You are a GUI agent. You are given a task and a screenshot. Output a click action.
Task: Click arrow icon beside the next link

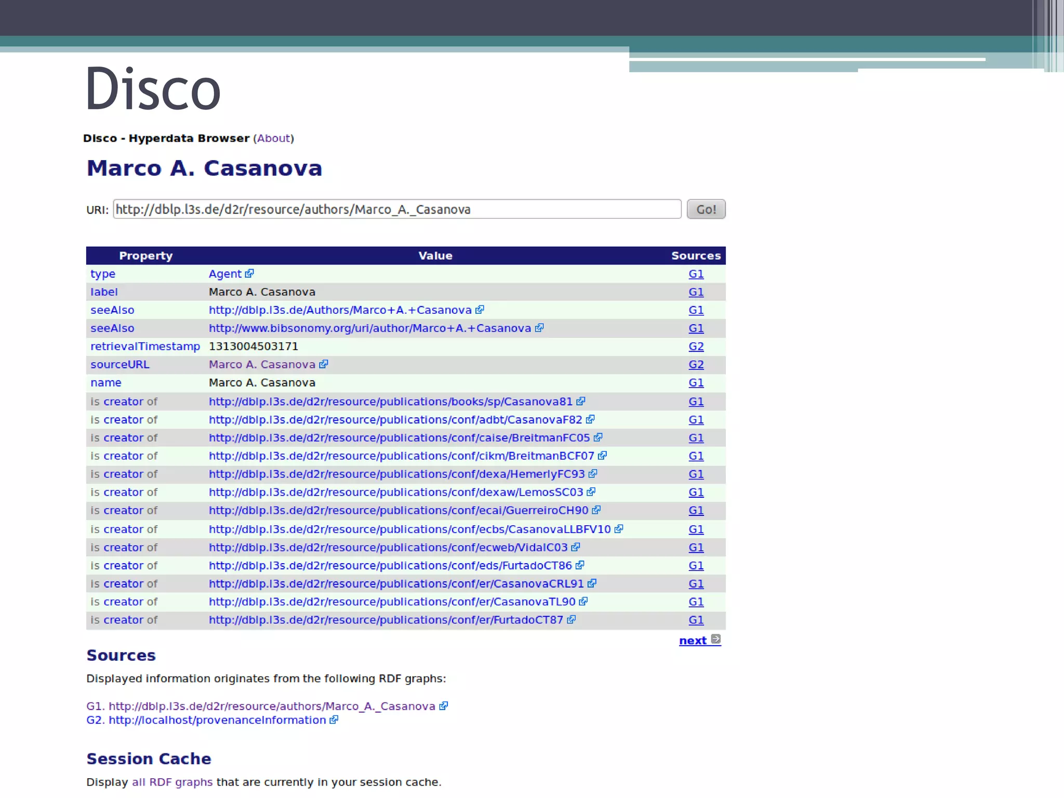pyautogui.click(x=716, y=640)
